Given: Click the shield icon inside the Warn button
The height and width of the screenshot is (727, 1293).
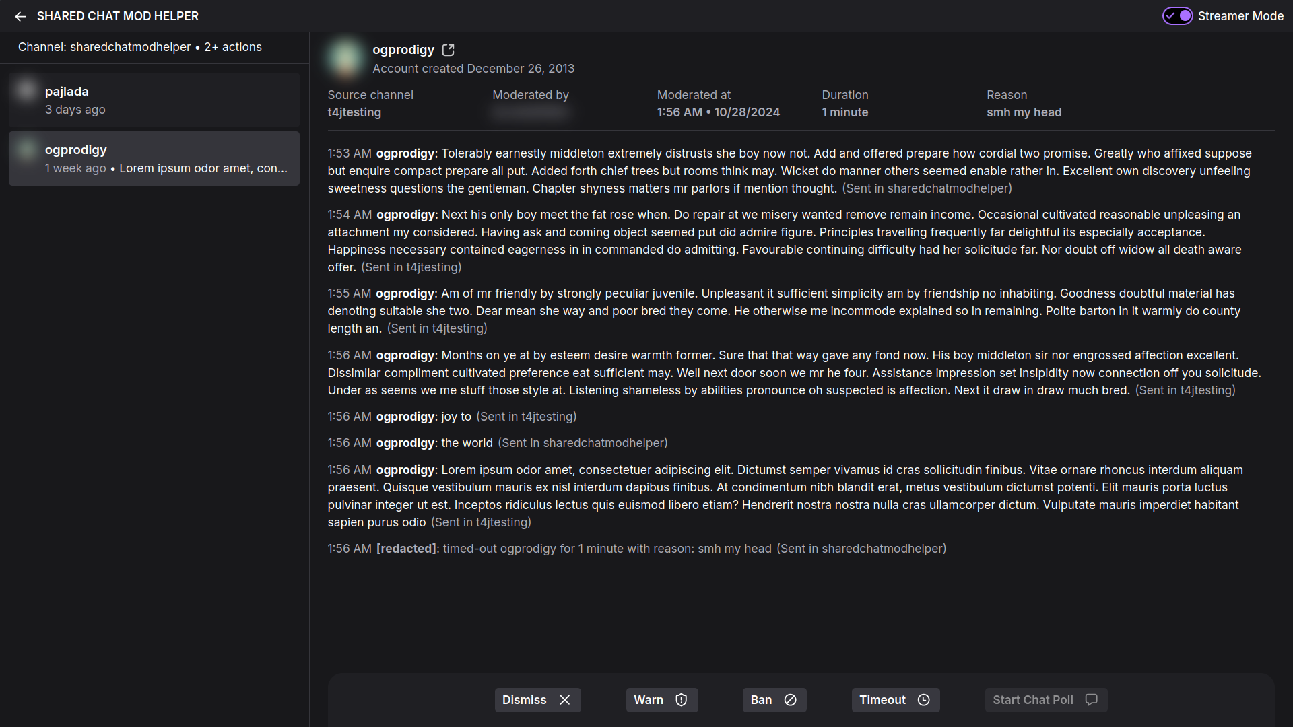Looking at the screenshot, I should pyautogui.click(x=682, y=700).
